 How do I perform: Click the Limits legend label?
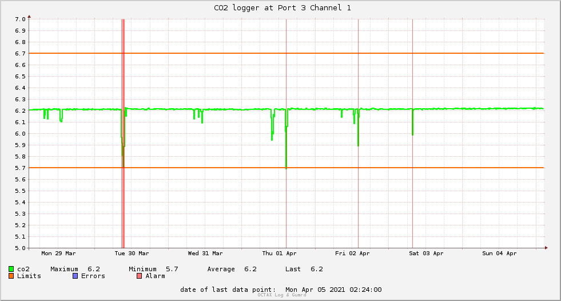(x=29, y=276)
